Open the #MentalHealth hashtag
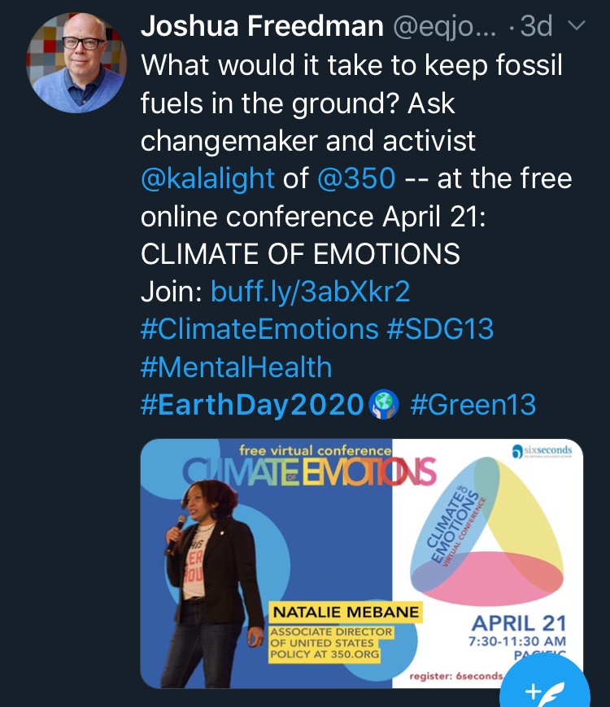The image size is (610, 707). (236, 367)
